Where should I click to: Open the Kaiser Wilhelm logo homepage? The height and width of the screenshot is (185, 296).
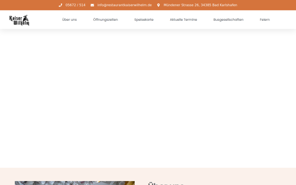pyautogui.click(x=19, y=20)
